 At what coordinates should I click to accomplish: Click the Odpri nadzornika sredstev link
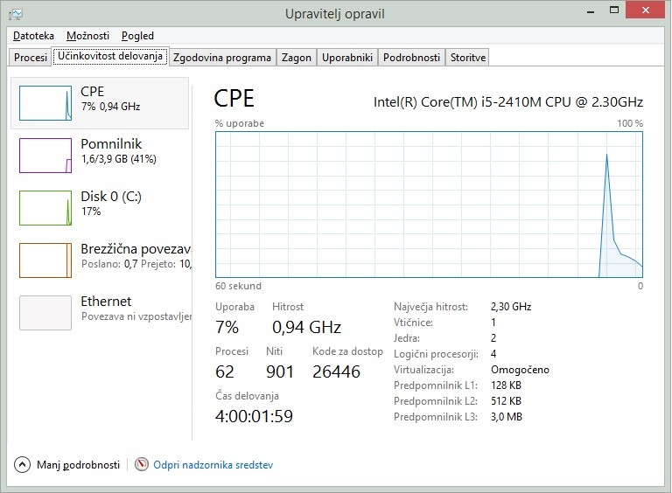click(x=213, y=465)
